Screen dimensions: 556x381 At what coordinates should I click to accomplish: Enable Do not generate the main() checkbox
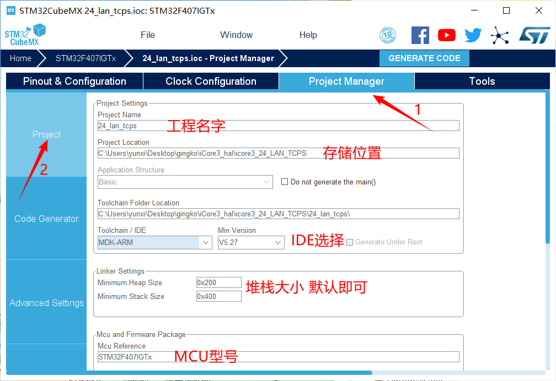(x=285, y=182)
